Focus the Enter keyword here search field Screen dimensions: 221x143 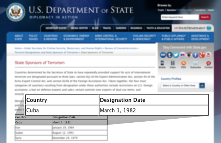click(x=180, y=17)
